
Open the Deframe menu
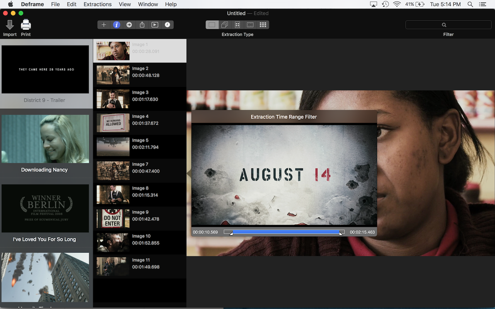pos(33,4)
